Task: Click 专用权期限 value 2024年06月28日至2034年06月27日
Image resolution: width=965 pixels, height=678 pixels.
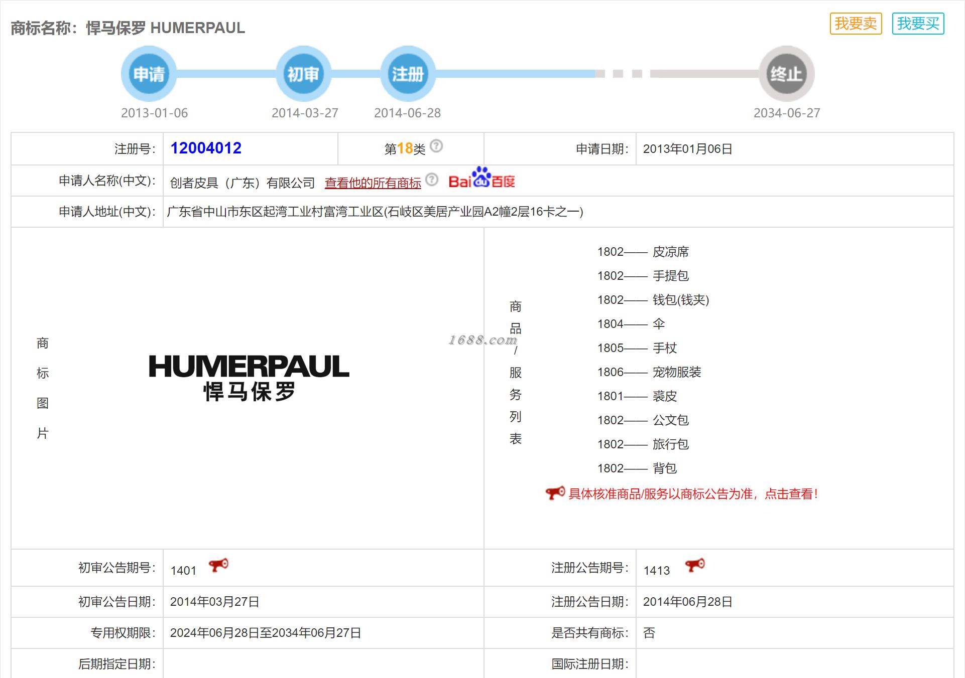Action: pos(266,633)
